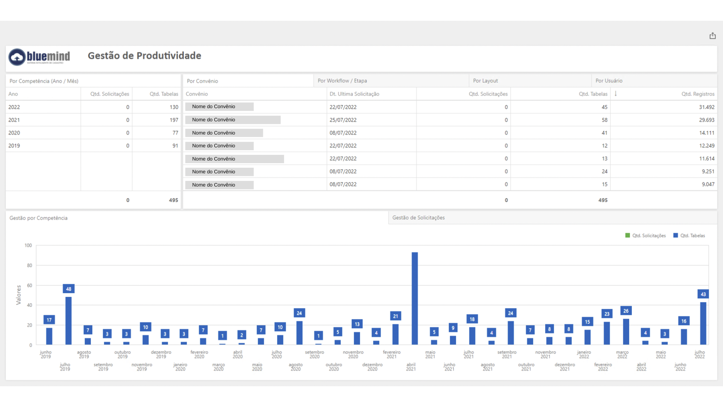Click the share/export icon at top right

[712, 36]
